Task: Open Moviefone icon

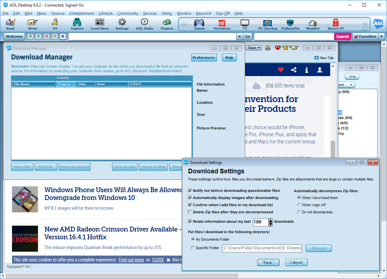Action: 222,24
